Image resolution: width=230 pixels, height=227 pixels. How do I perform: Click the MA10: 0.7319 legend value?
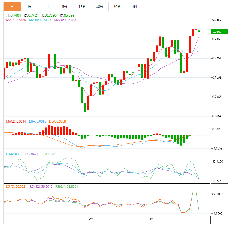coord(40,20)
